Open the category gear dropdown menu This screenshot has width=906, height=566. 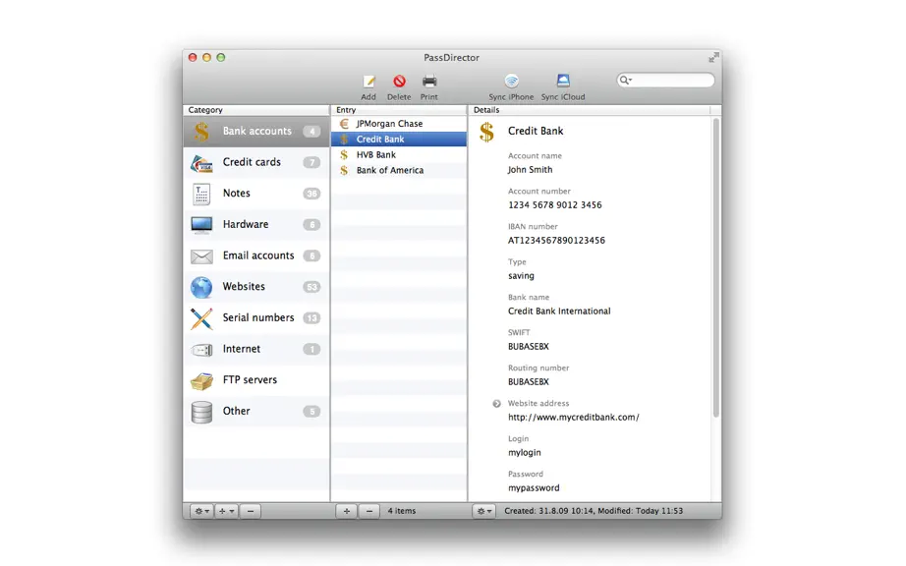pyautogui.click(x=201, y=511)
